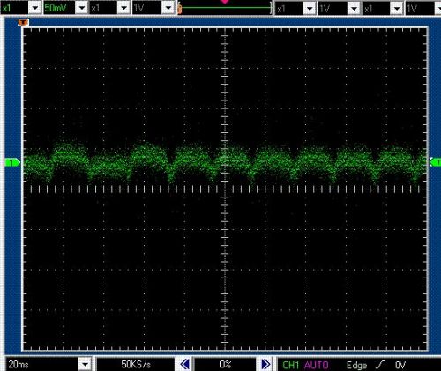The image size is (441, 371).
Task: Click the 0V trigger level value
Action: (x=400, y=365)
